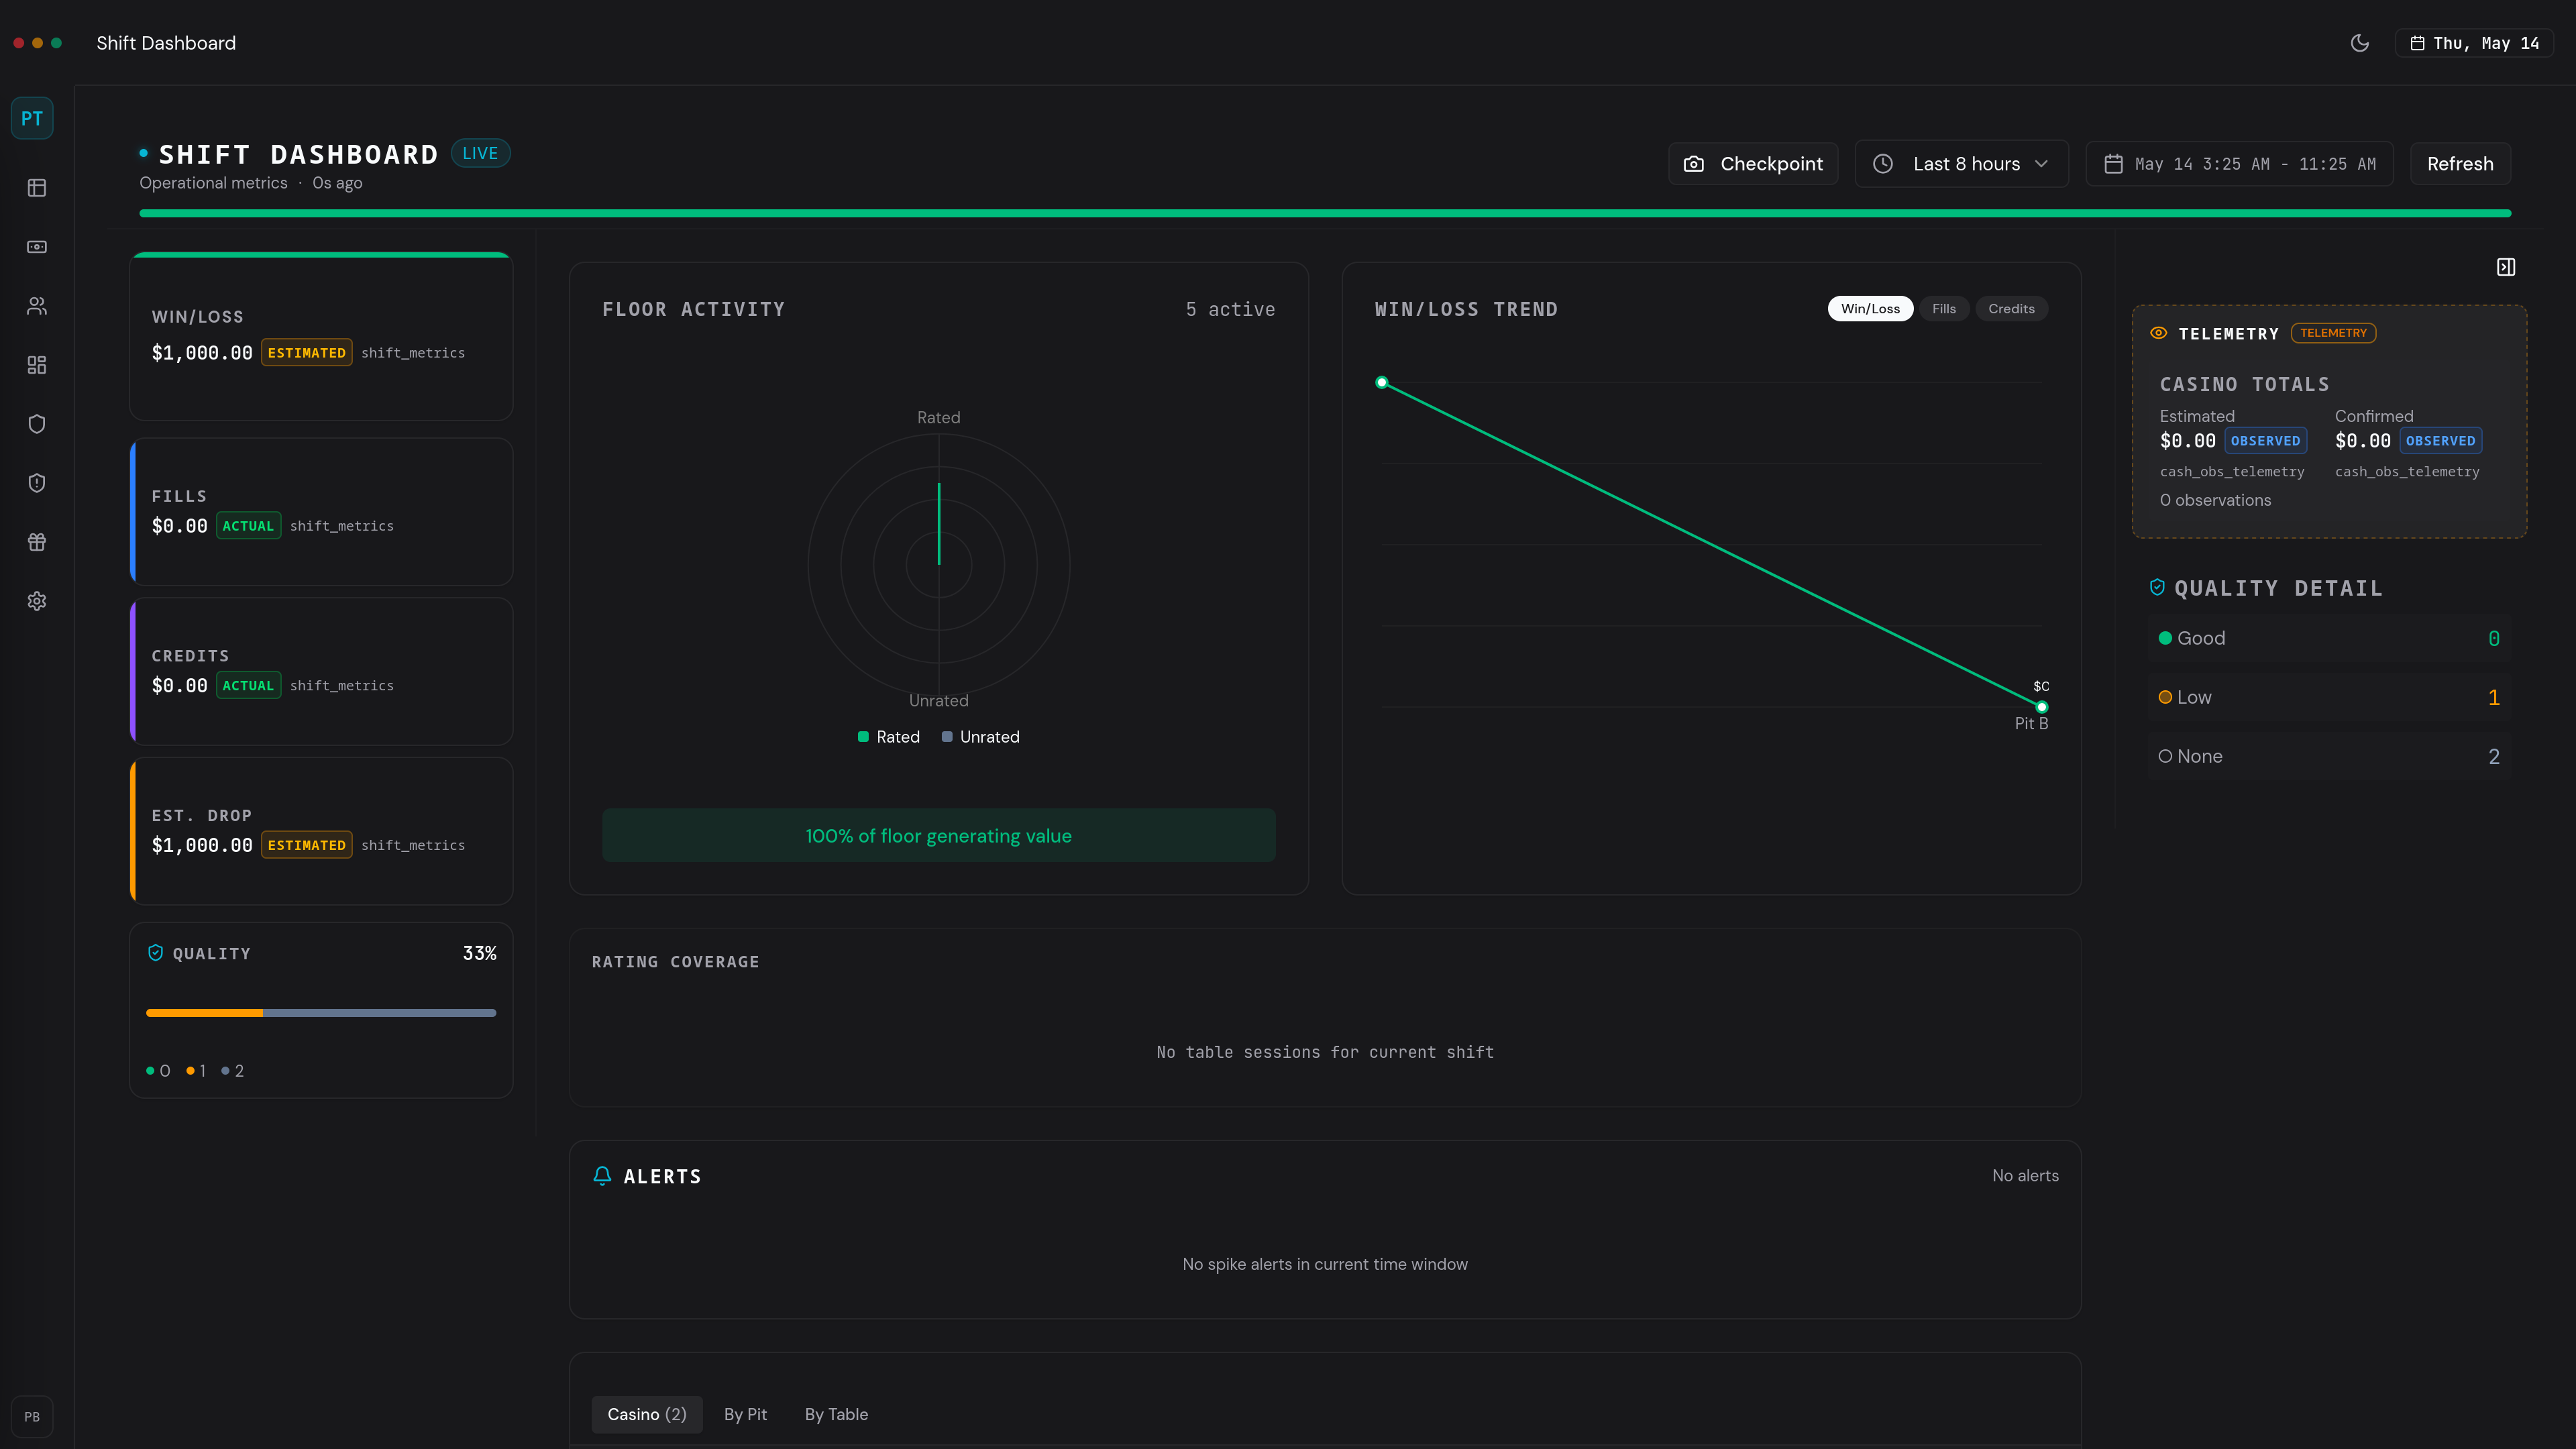Click the green 0 quality count dot

(150, 1071)
